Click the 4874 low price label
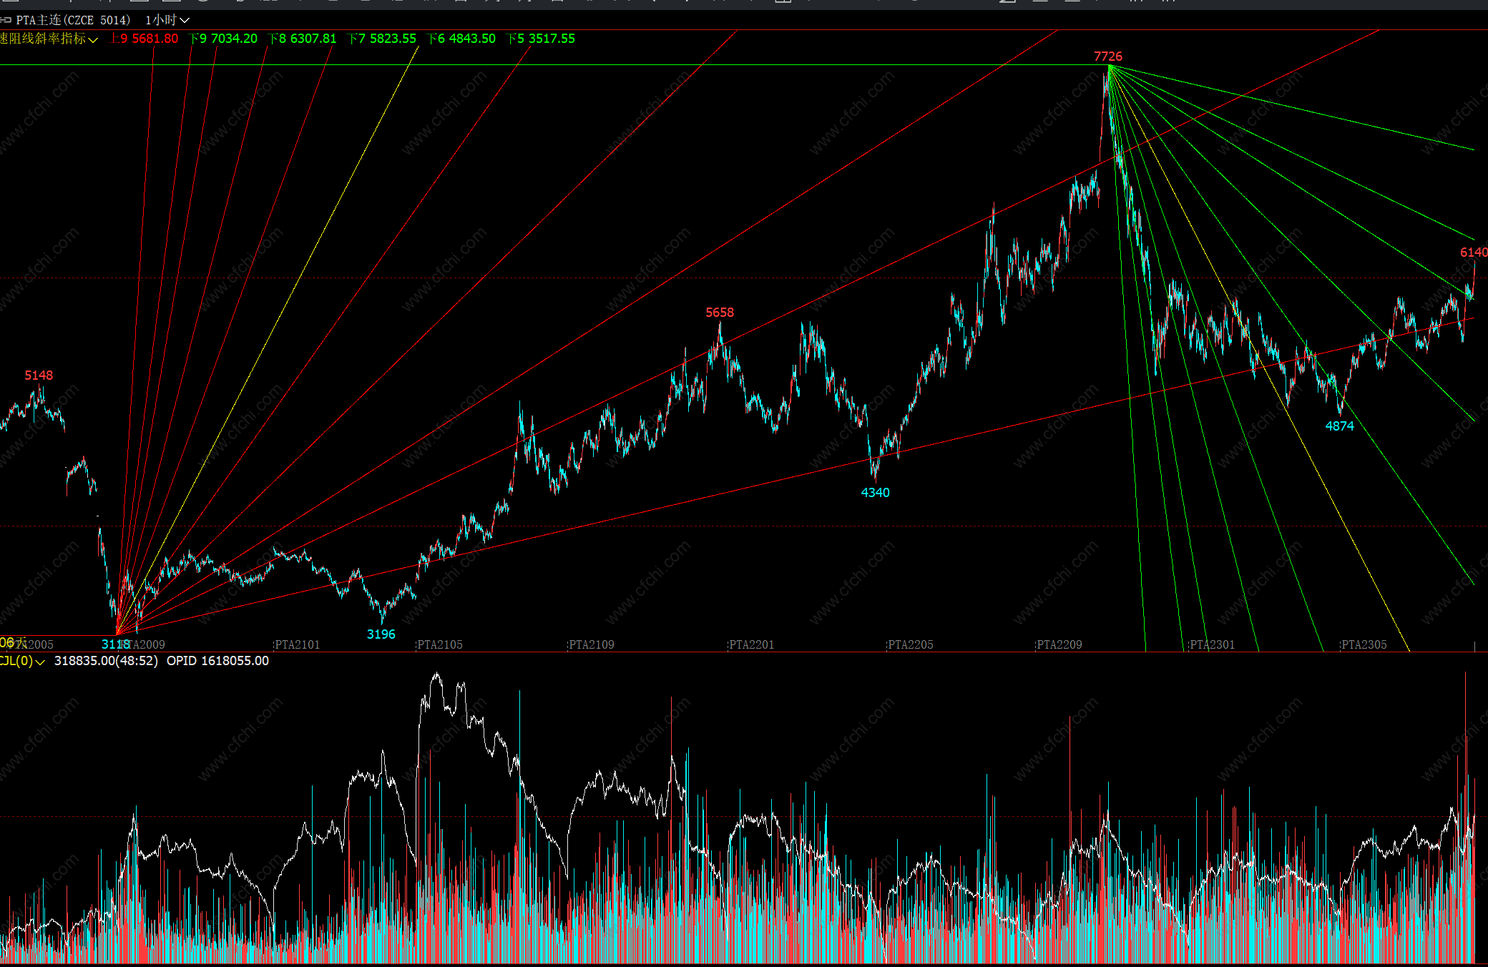Image resolution: width=1488 pixels, height=967 pixels. tap(1339, 426)
